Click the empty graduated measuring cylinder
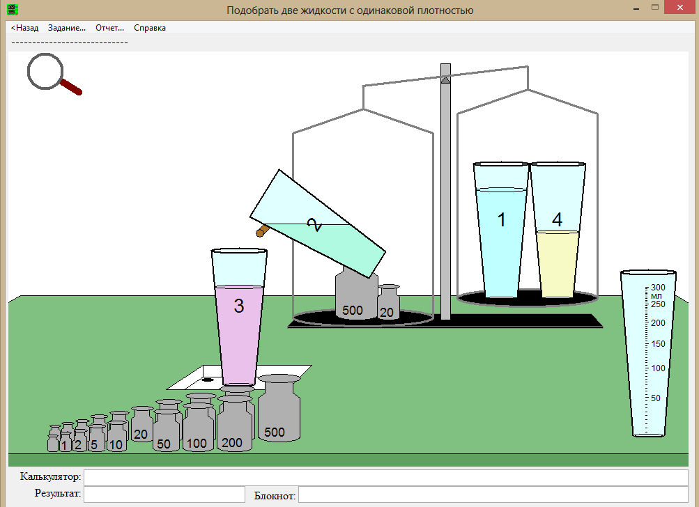Screen dimensions: 699x507 point(647,355)
